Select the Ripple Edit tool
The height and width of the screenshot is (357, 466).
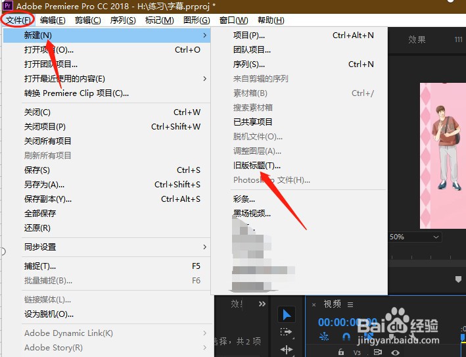(286, 350)
